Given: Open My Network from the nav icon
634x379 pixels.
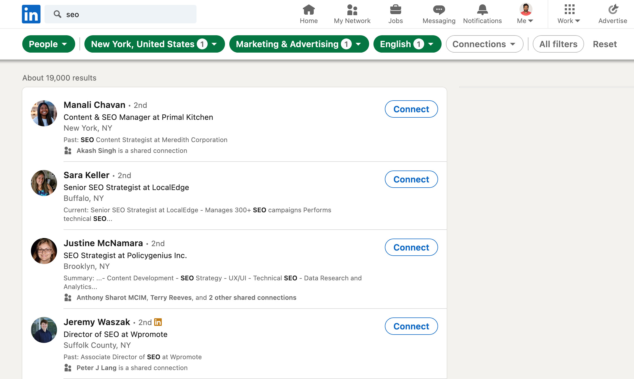Looking at the screenshot, I should (352, 10).
